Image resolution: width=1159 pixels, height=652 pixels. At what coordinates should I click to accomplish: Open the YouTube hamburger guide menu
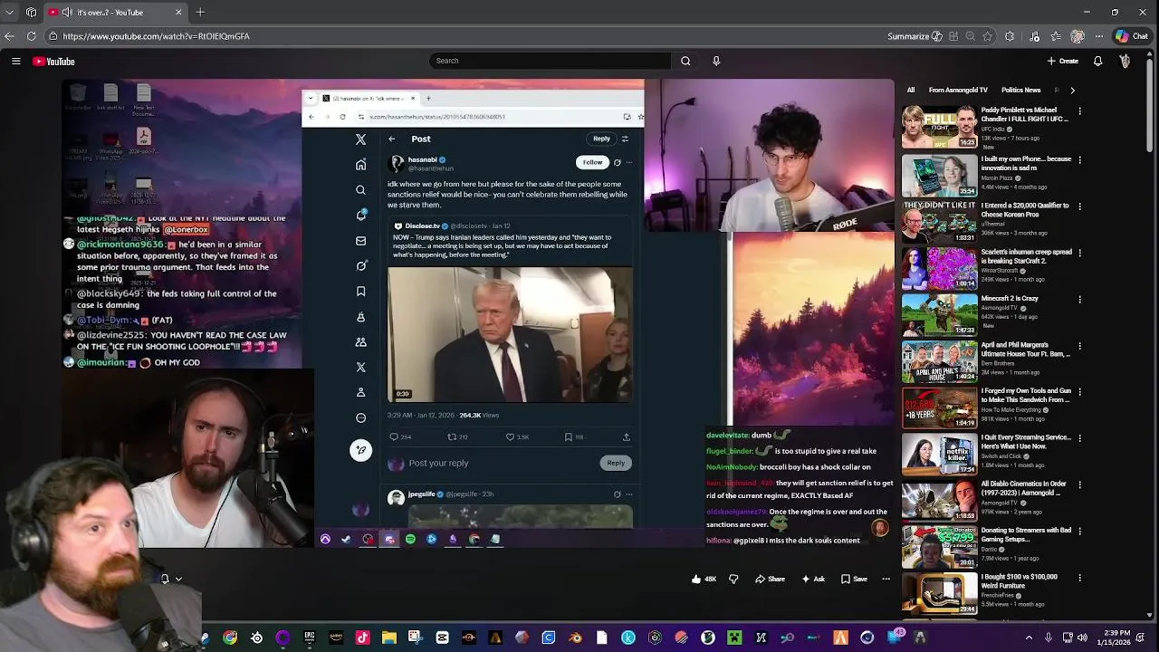point(15,62)
